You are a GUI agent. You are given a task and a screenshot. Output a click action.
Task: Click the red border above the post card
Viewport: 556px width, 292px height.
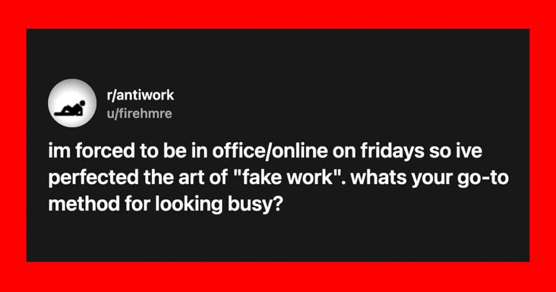coord(278,14)
